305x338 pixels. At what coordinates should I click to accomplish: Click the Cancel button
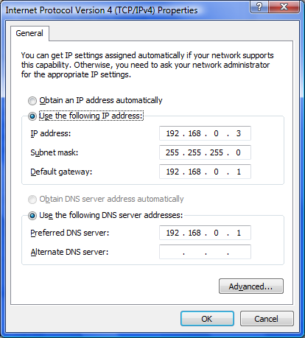267,319
